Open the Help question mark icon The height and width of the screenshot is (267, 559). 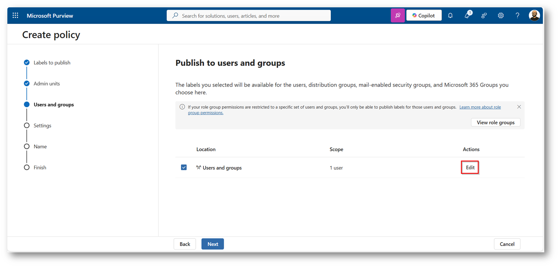[x=517, y=15]
